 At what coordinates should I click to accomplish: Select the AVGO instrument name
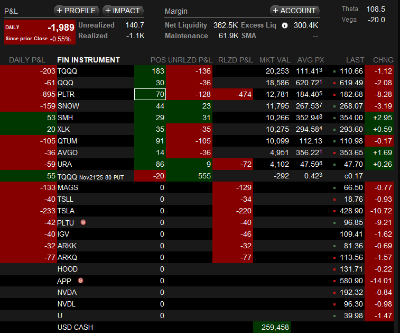pos(67,152)
